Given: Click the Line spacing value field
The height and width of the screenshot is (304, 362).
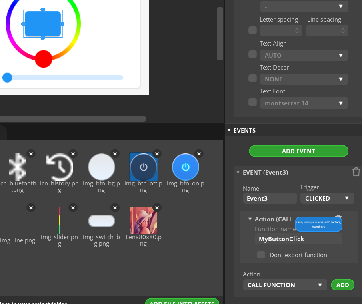Looking at the screenshot, I should coord(327,30).
